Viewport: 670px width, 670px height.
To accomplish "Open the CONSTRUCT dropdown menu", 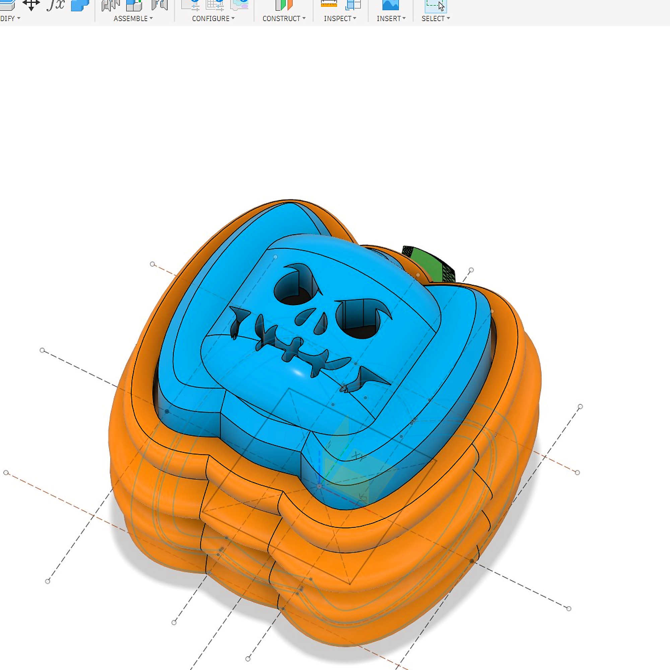I will (x=284, y=18).
